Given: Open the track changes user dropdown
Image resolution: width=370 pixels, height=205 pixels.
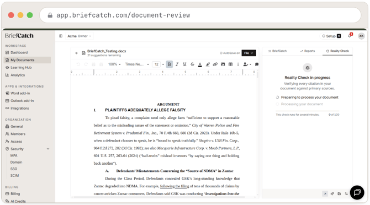Looking at the screenshot, I should 247,64.
